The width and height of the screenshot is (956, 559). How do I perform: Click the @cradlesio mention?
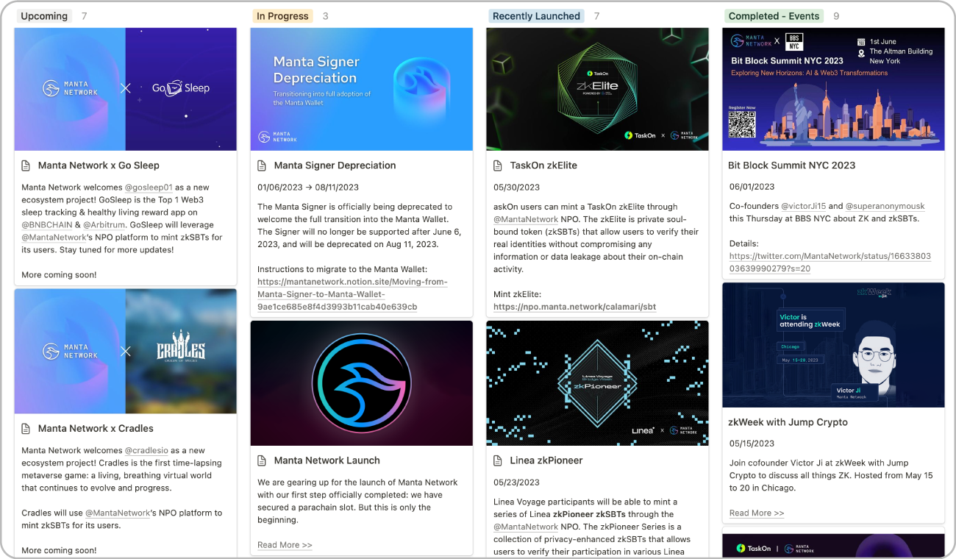tap(146, 450)
